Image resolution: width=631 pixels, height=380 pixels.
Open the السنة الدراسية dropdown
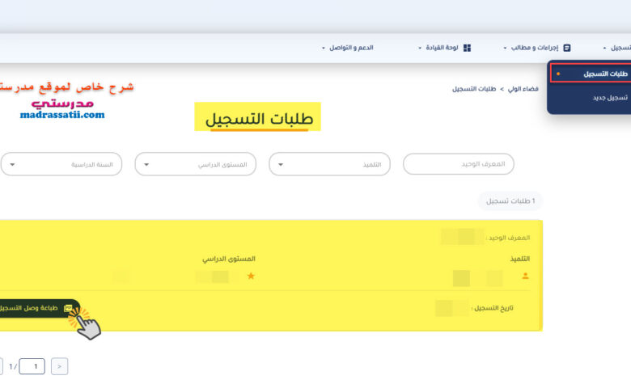61,164
